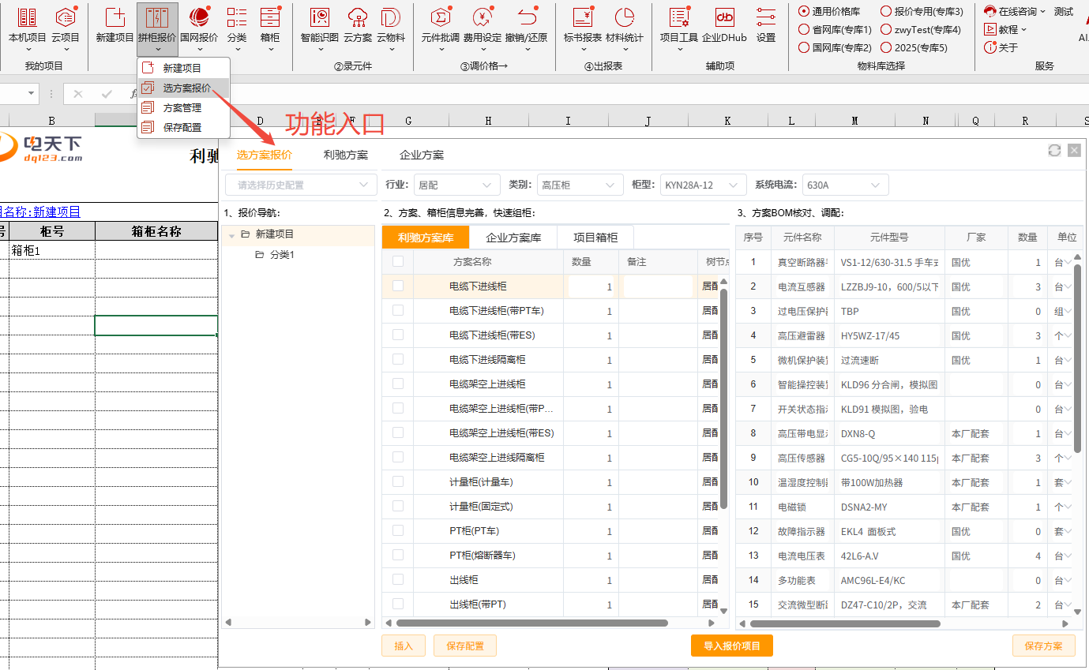Switch to the 利驰方案 top tab
Image resolution: width=1089 pixels, height=670 pixels.
345,155
